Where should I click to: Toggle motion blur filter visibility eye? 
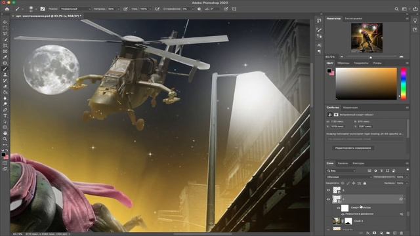[343, 214]
